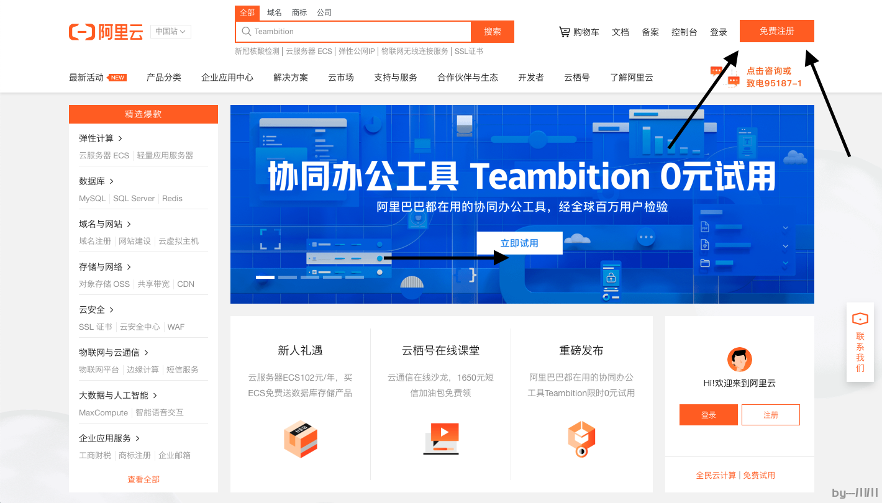Open the shopping cart icon
Image resolution: width=882 pixels, height=503 pixels.
tap(565, 32)
